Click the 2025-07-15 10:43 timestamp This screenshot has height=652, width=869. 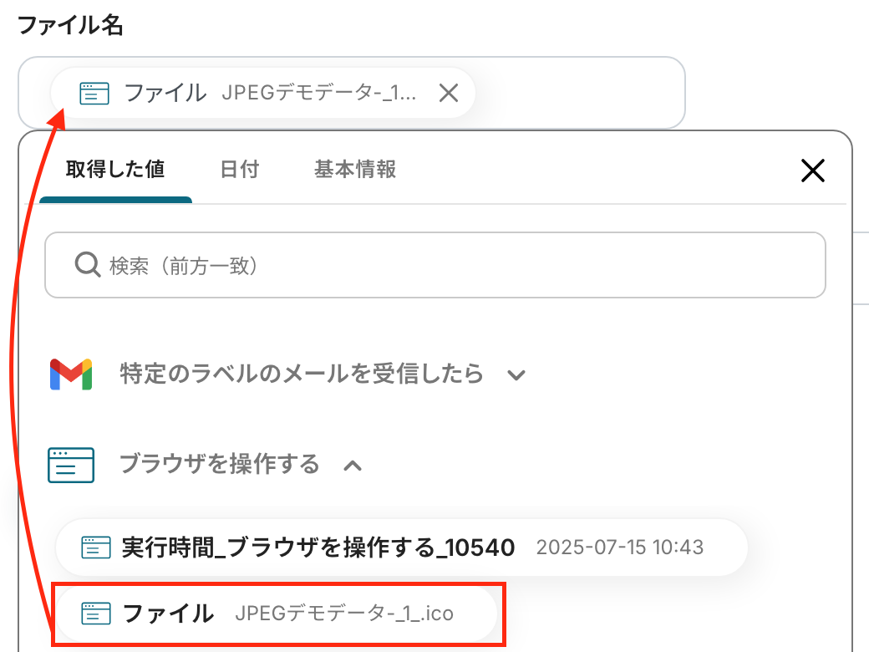(619, 548)
